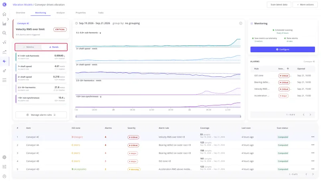Select the Conveyor 4C table row
Viewport: 321px width, 181px height.
(165, 153)
